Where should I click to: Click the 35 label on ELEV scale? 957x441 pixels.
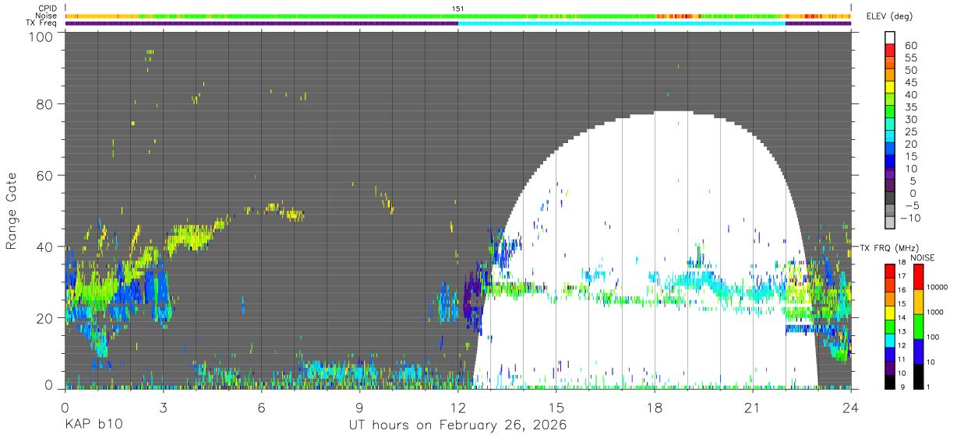(911, 107)
